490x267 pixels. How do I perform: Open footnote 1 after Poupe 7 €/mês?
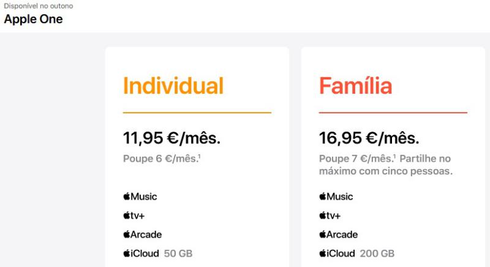tap(394, 156)
